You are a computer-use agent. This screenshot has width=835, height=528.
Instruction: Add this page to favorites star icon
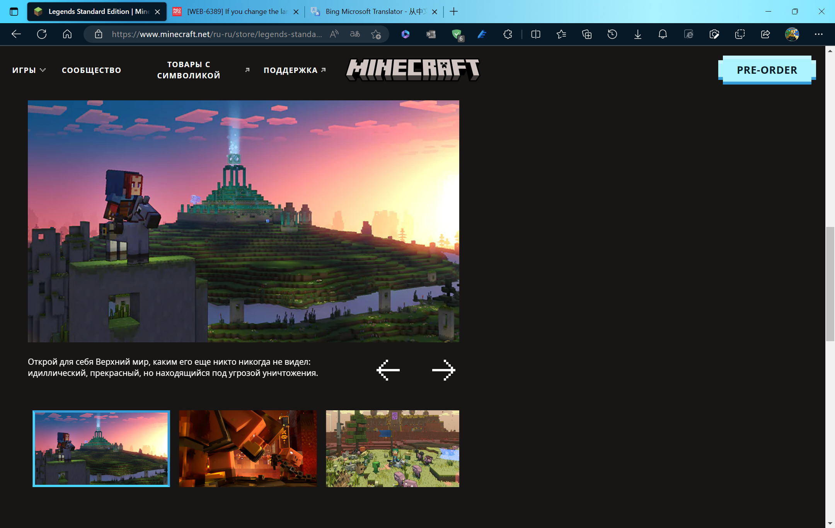coord(376,34)
